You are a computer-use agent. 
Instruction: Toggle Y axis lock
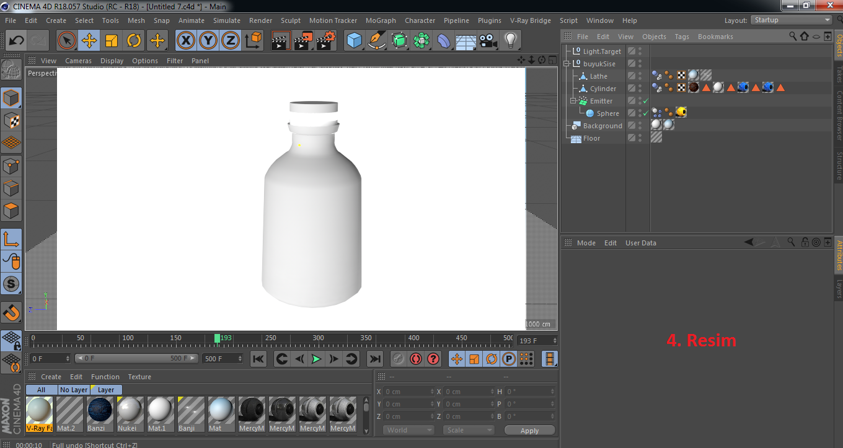[208, 41]
